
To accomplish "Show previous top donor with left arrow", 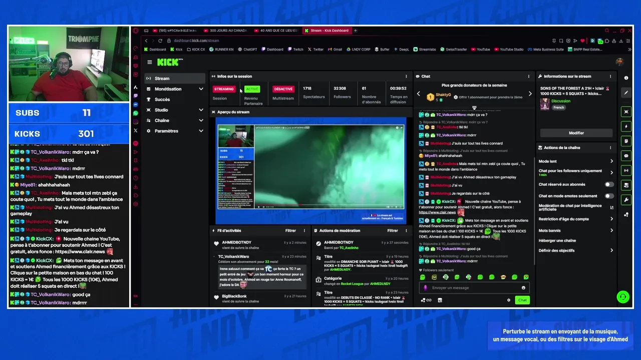I will [x=419, y=93].
